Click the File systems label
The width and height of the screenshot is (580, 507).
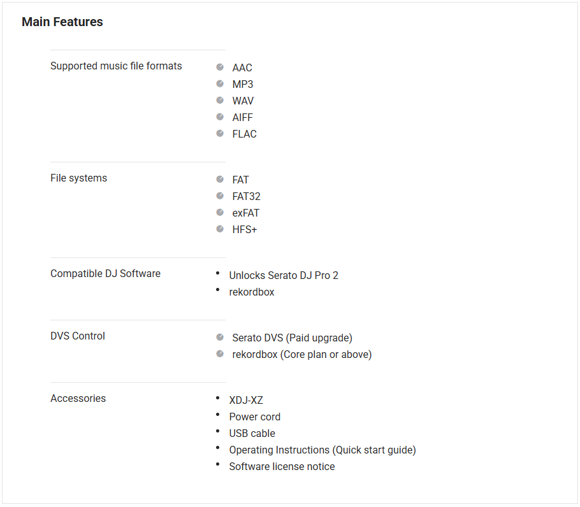(x=78, y=178)
